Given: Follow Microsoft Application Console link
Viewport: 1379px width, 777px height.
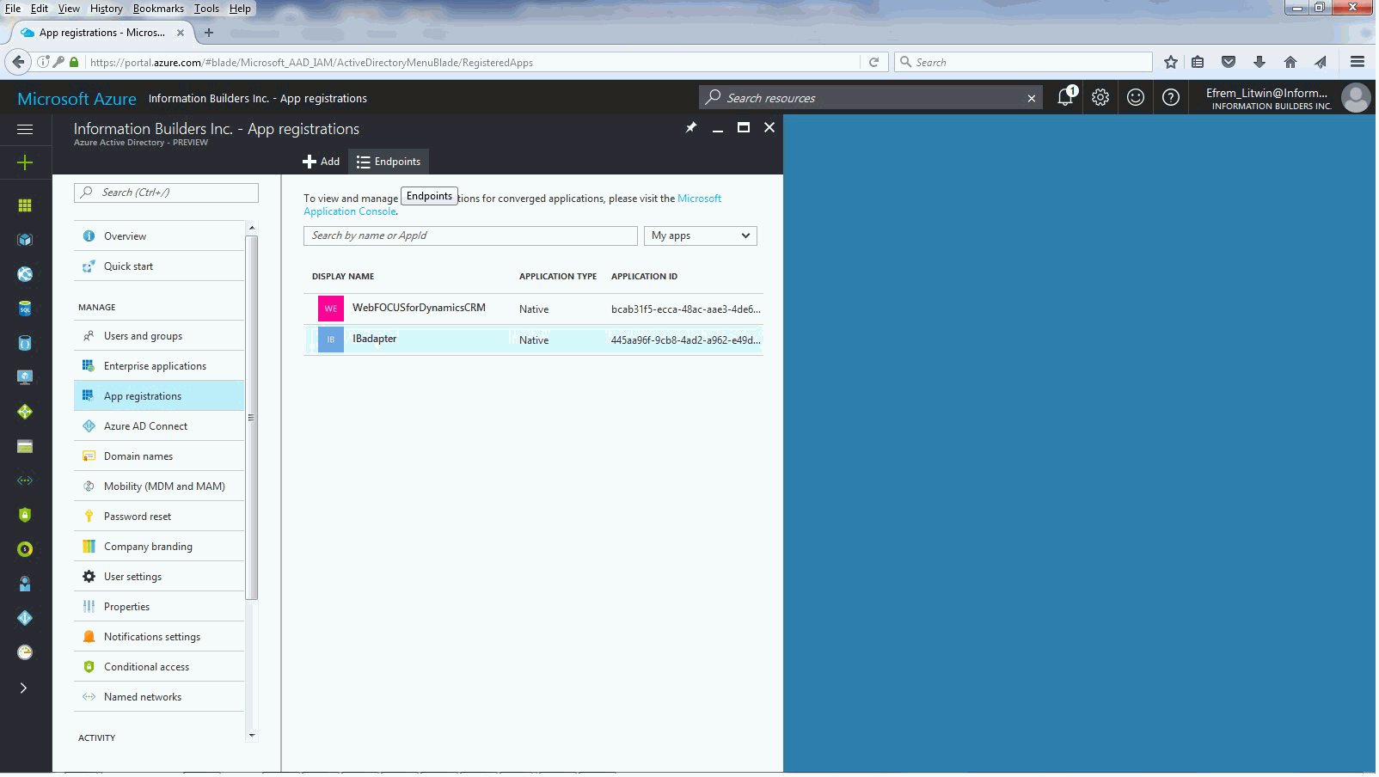Looking at the screenshot, I should [512, 205].
